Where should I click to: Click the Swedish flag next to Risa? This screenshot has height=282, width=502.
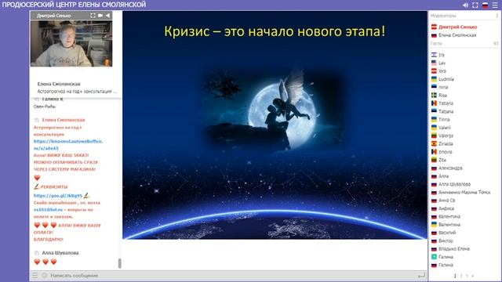pos(434,96)
